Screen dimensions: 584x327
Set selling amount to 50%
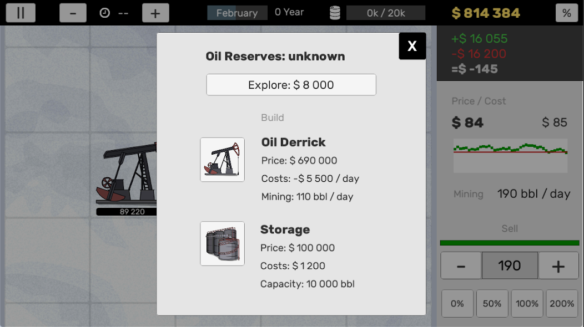(492, 303)
